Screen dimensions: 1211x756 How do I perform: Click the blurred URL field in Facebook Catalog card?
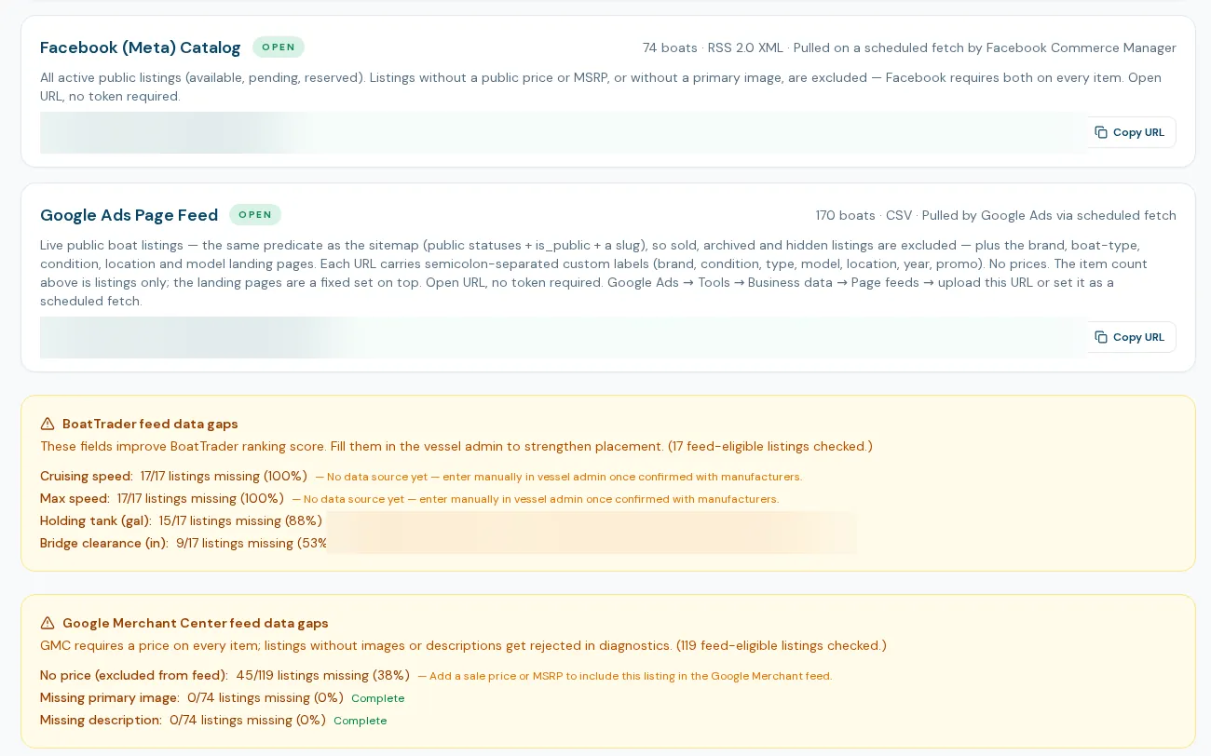[563, 132]
